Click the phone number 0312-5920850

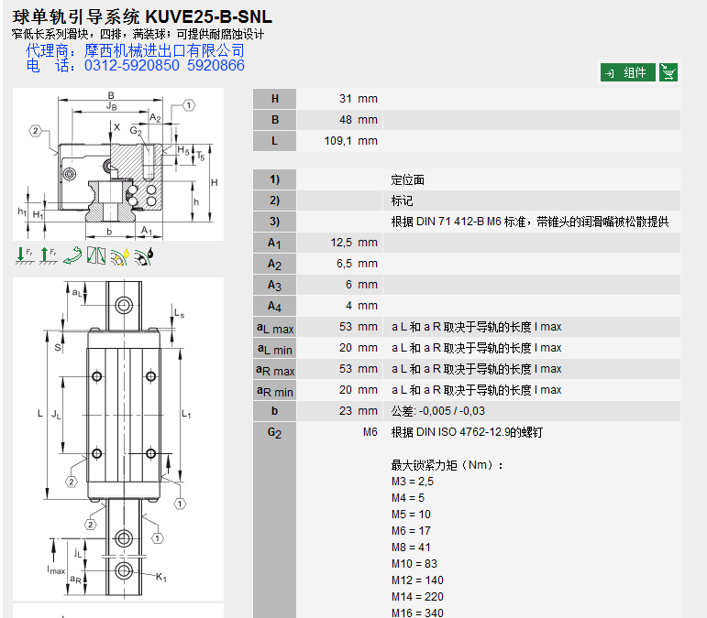coord(132,66)
